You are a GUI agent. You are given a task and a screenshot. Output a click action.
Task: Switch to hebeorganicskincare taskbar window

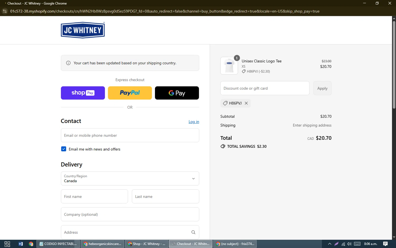point(102,244)
